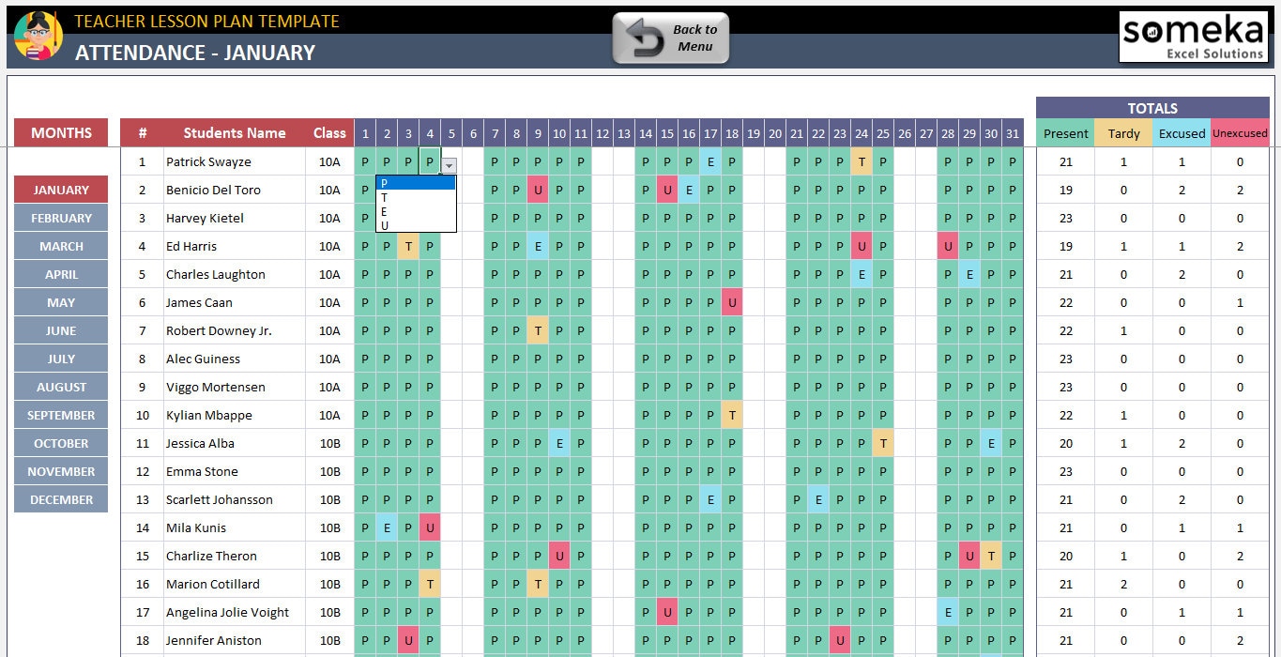Click Charlize Theron's class cell 10B
The width and height of the screenshot is (1281, 657).
click(x=329, y=556)
